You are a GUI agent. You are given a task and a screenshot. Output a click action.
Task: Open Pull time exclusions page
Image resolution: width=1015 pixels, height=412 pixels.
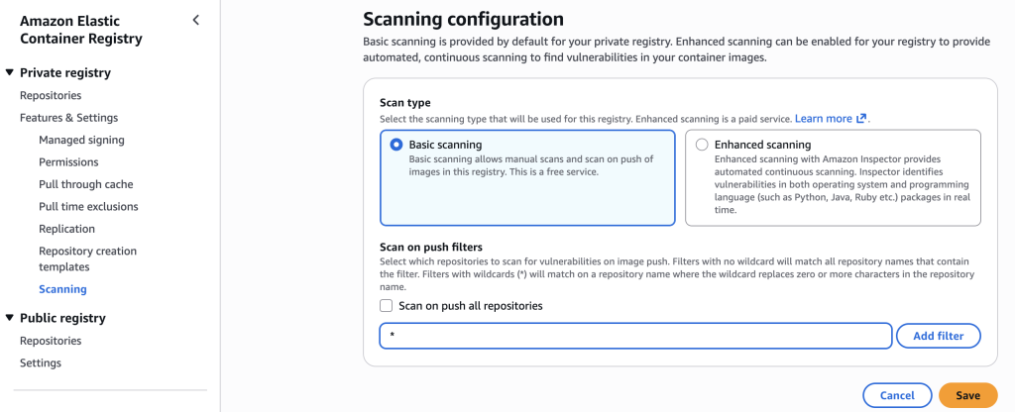click(88, 207)
